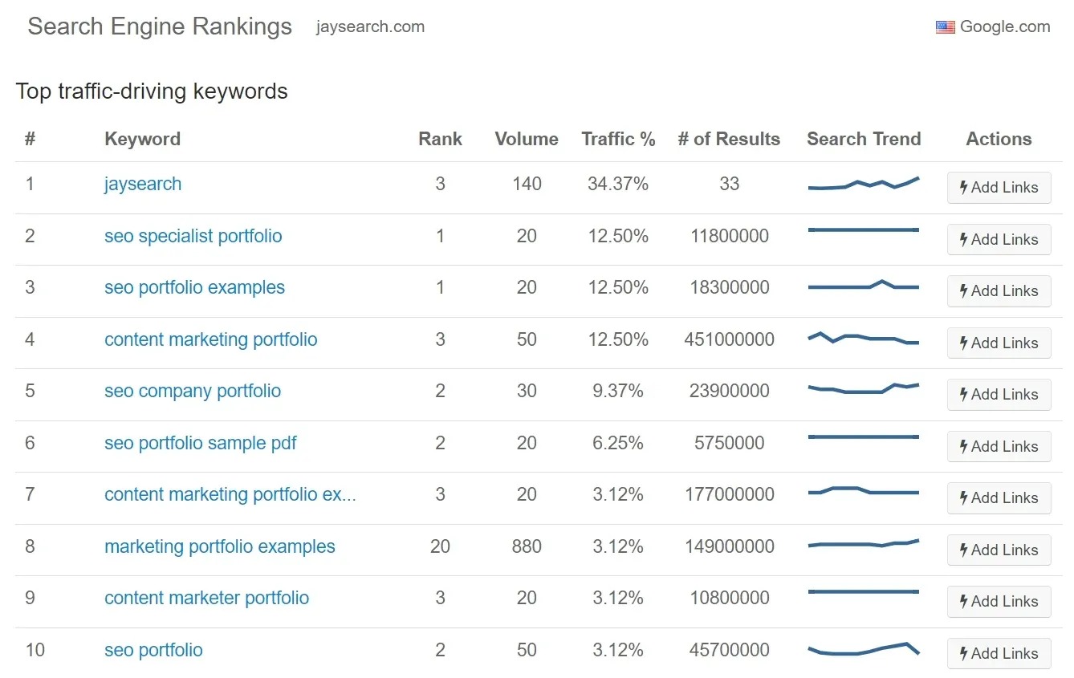
Task: Open the marketing portfolio examples keyword
Action: (x=220, y=546)
